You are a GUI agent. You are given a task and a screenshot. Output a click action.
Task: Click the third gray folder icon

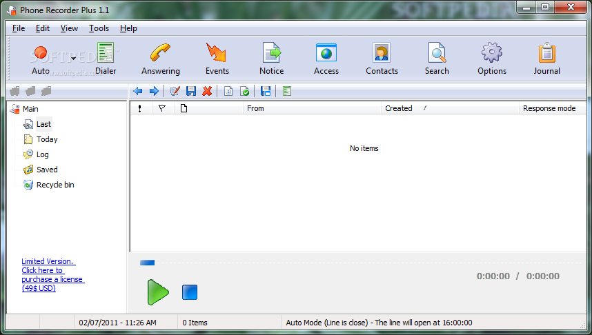pyautogui.click(x=46, y=91)
